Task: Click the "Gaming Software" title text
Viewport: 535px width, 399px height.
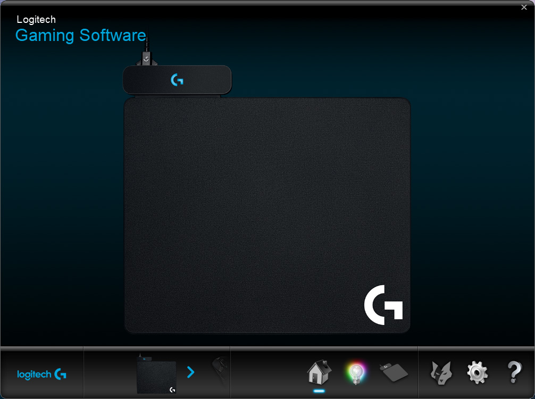Action: [81, 35]
